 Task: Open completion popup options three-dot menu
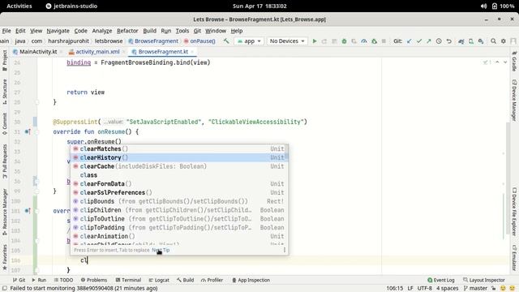[x=285, y=250]
